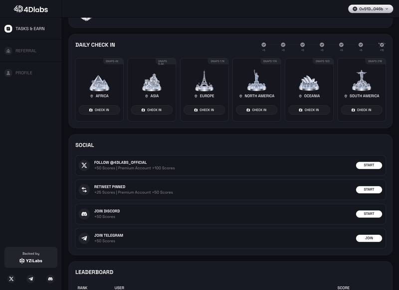Image resolution: width=399 pixels, height=290 pixels.
Task: Open the wallet address dropdown 0x51D...046b
Action: coord(371,9)
